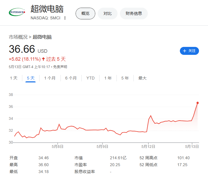Select the 5 年 time range
Screen dimensions: 208x177
[x=125, y=78]
